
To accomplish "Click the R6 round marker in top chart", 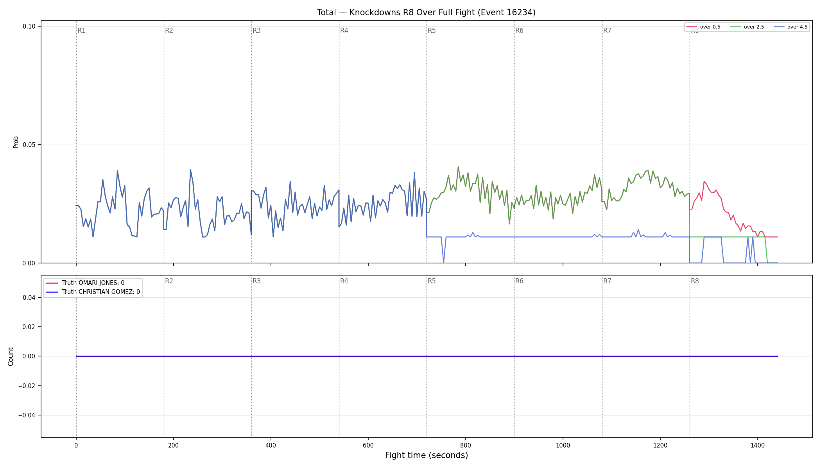I will point(519,30).
